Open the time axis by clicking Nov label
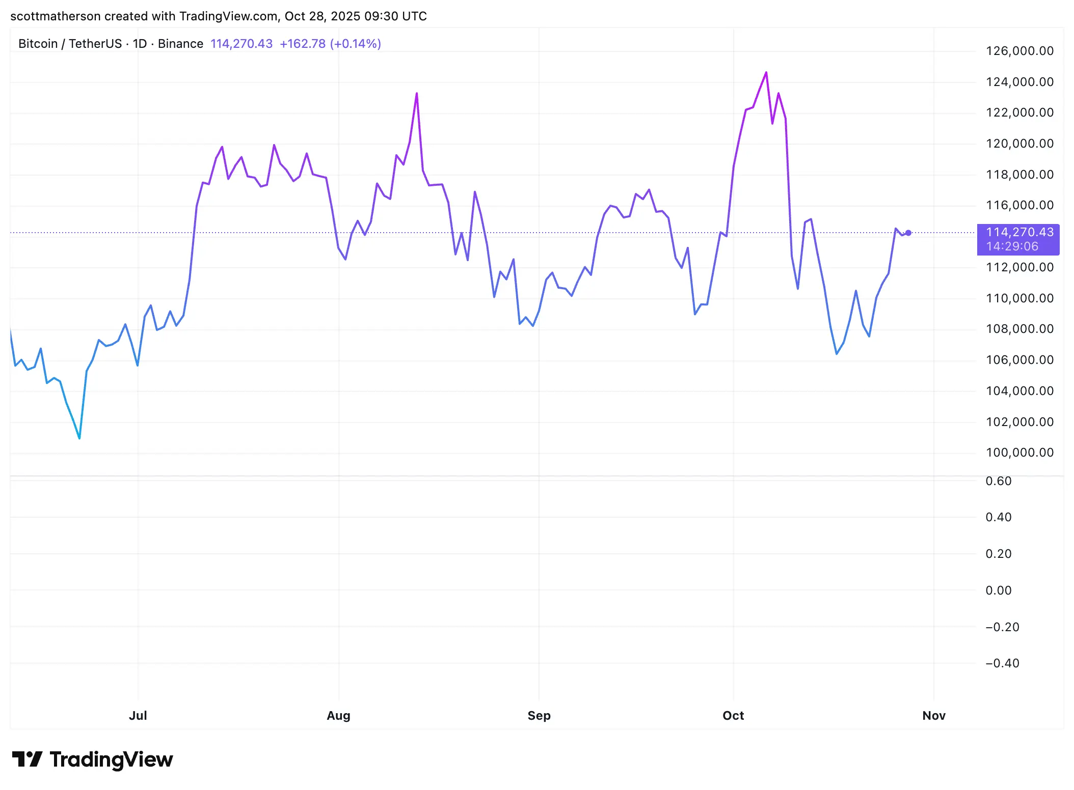Screen dimensions: 1074x790 934,715
